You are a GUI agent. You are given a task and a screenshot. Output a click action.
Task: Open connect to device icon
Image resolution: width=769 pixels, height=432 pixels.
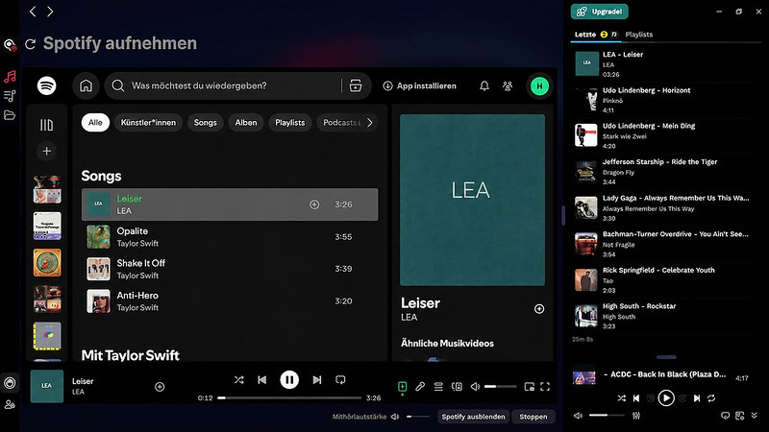(457, 387)
